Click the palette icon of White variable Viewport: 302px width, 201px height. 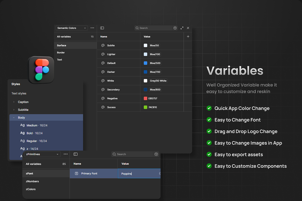103,81
